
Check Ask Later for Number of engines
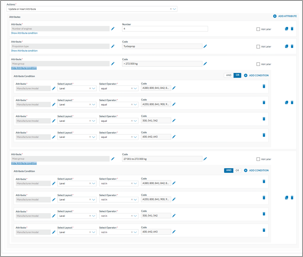pos(258,29)
